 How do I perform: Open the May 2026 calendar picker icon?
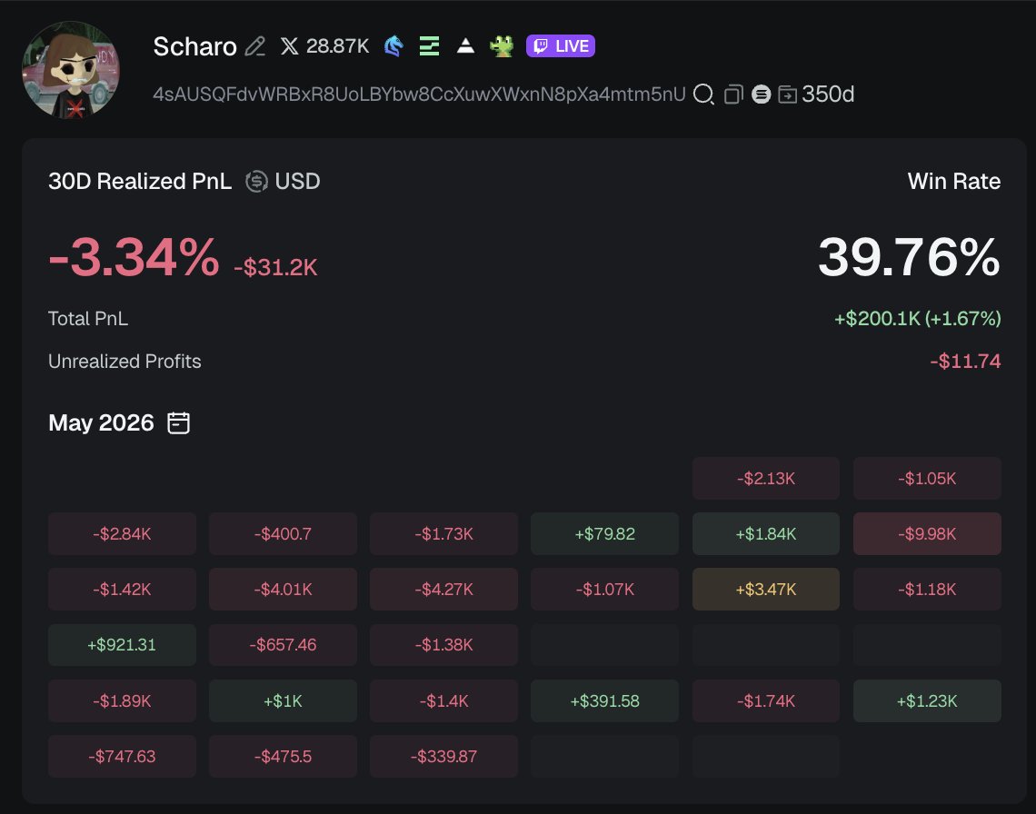pyautogui.click(x=178, y=422)
